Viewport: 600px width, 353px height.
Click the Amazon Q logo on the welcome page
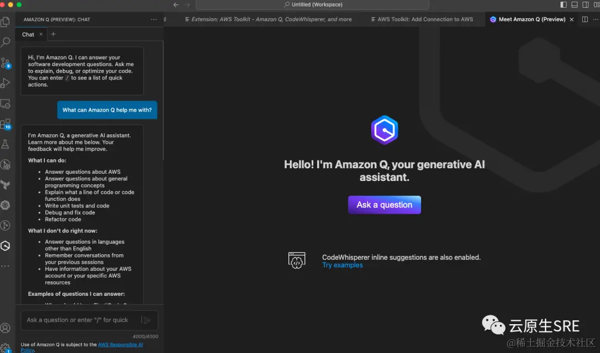tap(384, 130)
